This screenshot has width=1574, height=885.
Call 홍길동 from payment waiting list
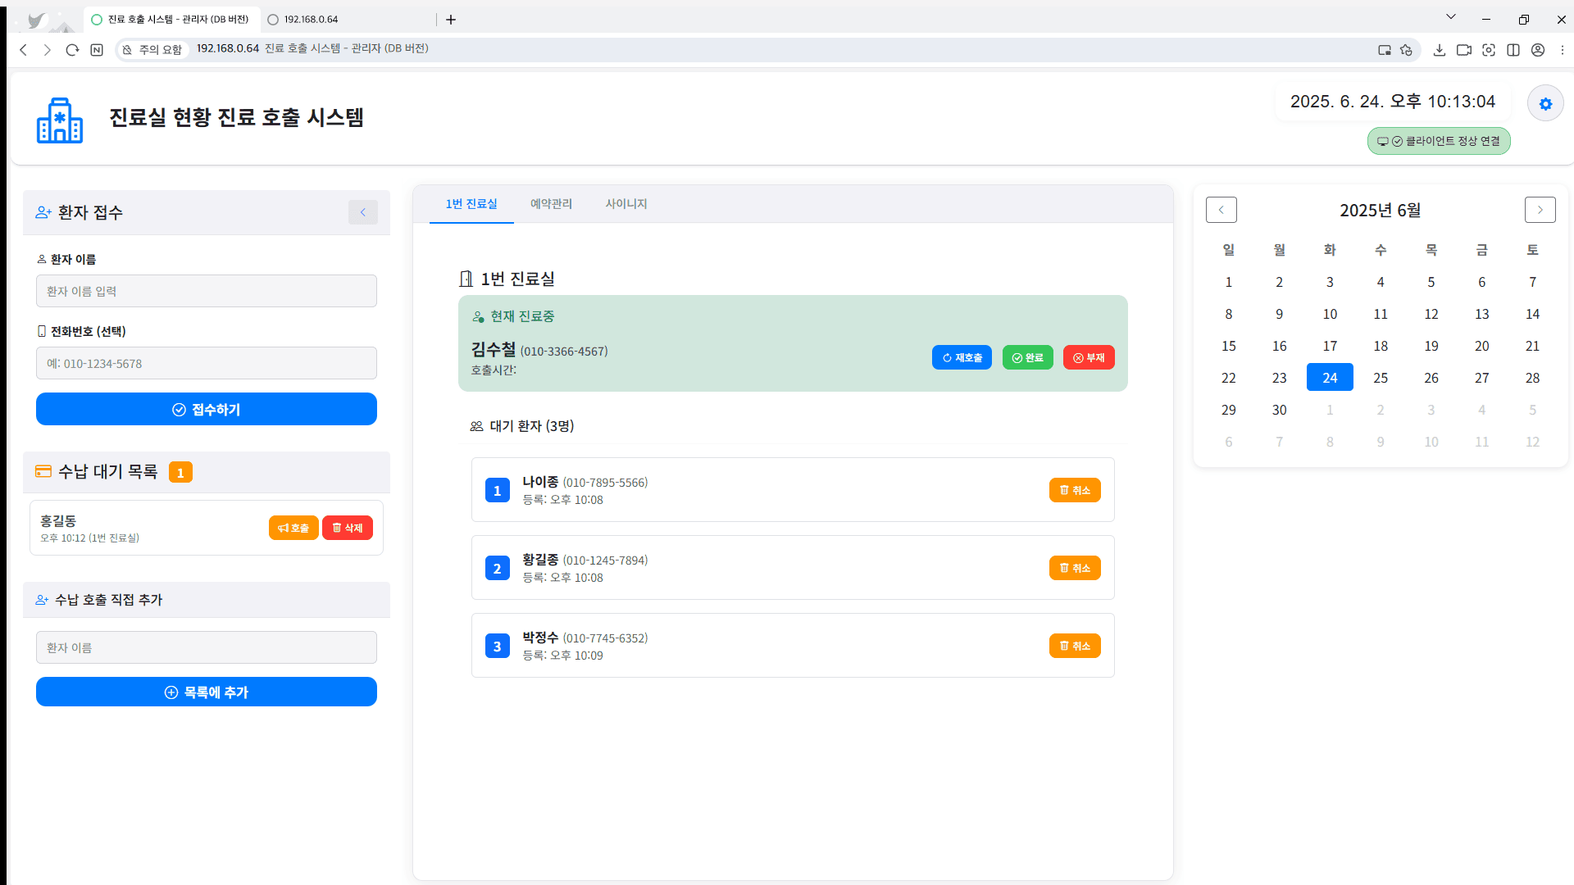(293, 528)
